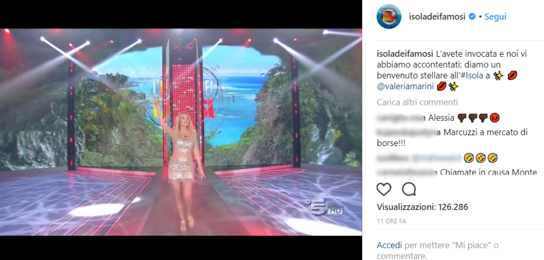This screenshot has width=544, height=260.
Task: Click the blurred commenter name before Alessia
Action: tap(401, 118)
